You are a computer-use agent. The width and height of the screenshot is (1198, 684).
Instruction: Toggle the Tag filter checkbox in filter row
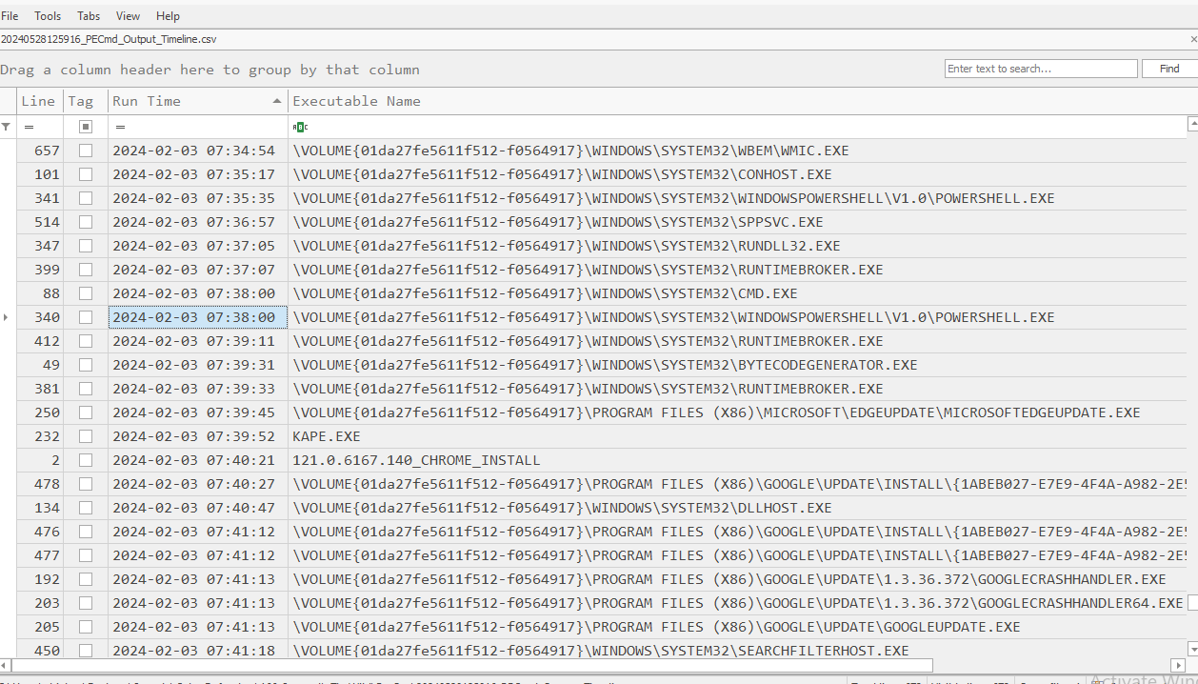pyautogui.click(x=86, y=127)
